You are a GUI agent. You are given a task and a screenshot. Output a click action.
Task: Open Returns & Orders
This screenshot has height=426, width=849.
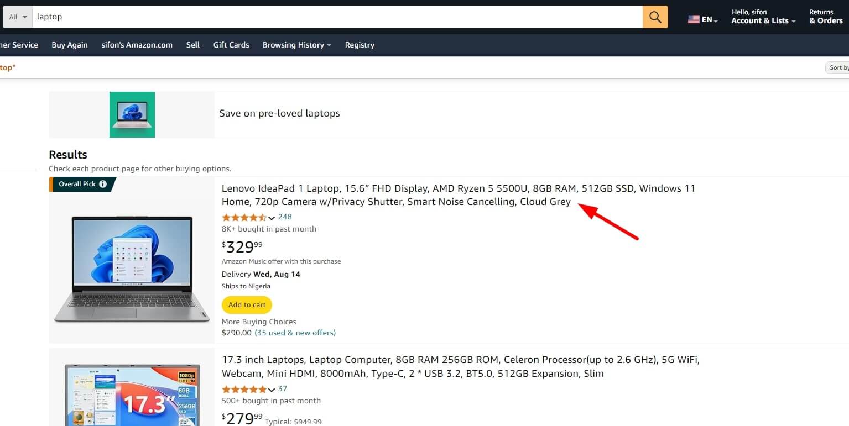point(825,17)
